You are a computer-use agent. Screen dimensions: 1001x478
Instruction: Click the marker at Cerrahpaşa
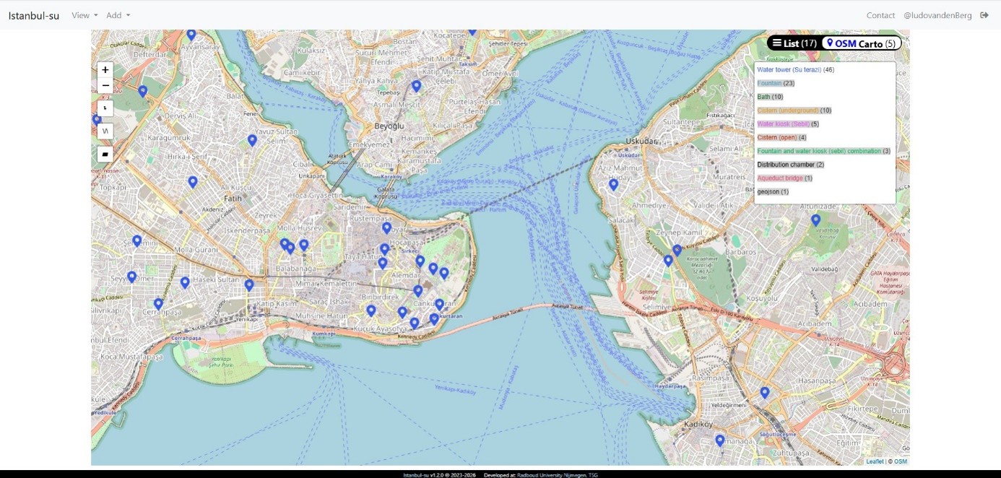[158, 304]
